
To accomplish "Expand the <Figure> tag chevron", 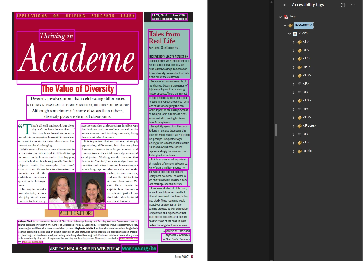I will 294,126.
